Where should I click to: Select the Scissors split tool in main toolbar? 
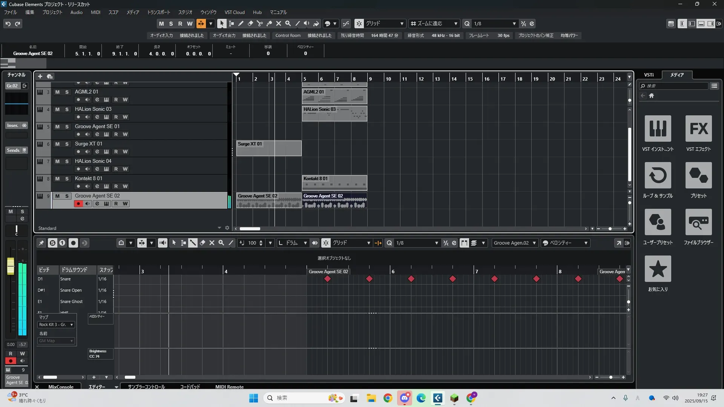260,23
